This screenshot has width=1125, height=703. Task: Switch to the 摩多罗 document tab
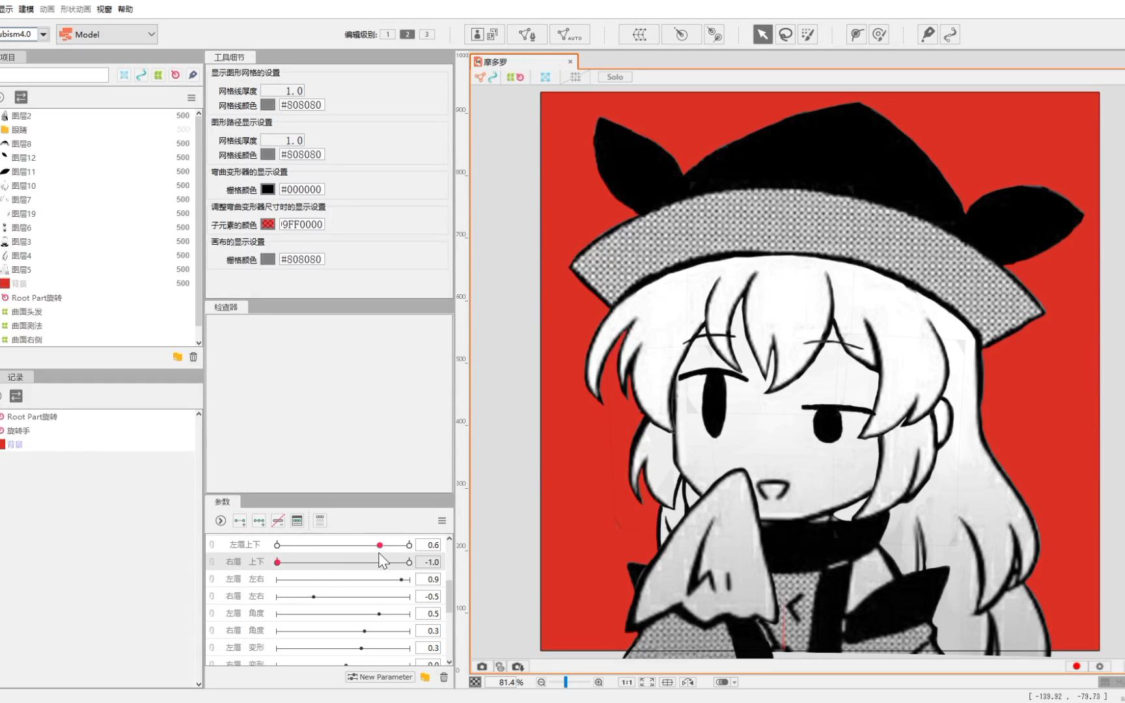(x=523, y=62)
